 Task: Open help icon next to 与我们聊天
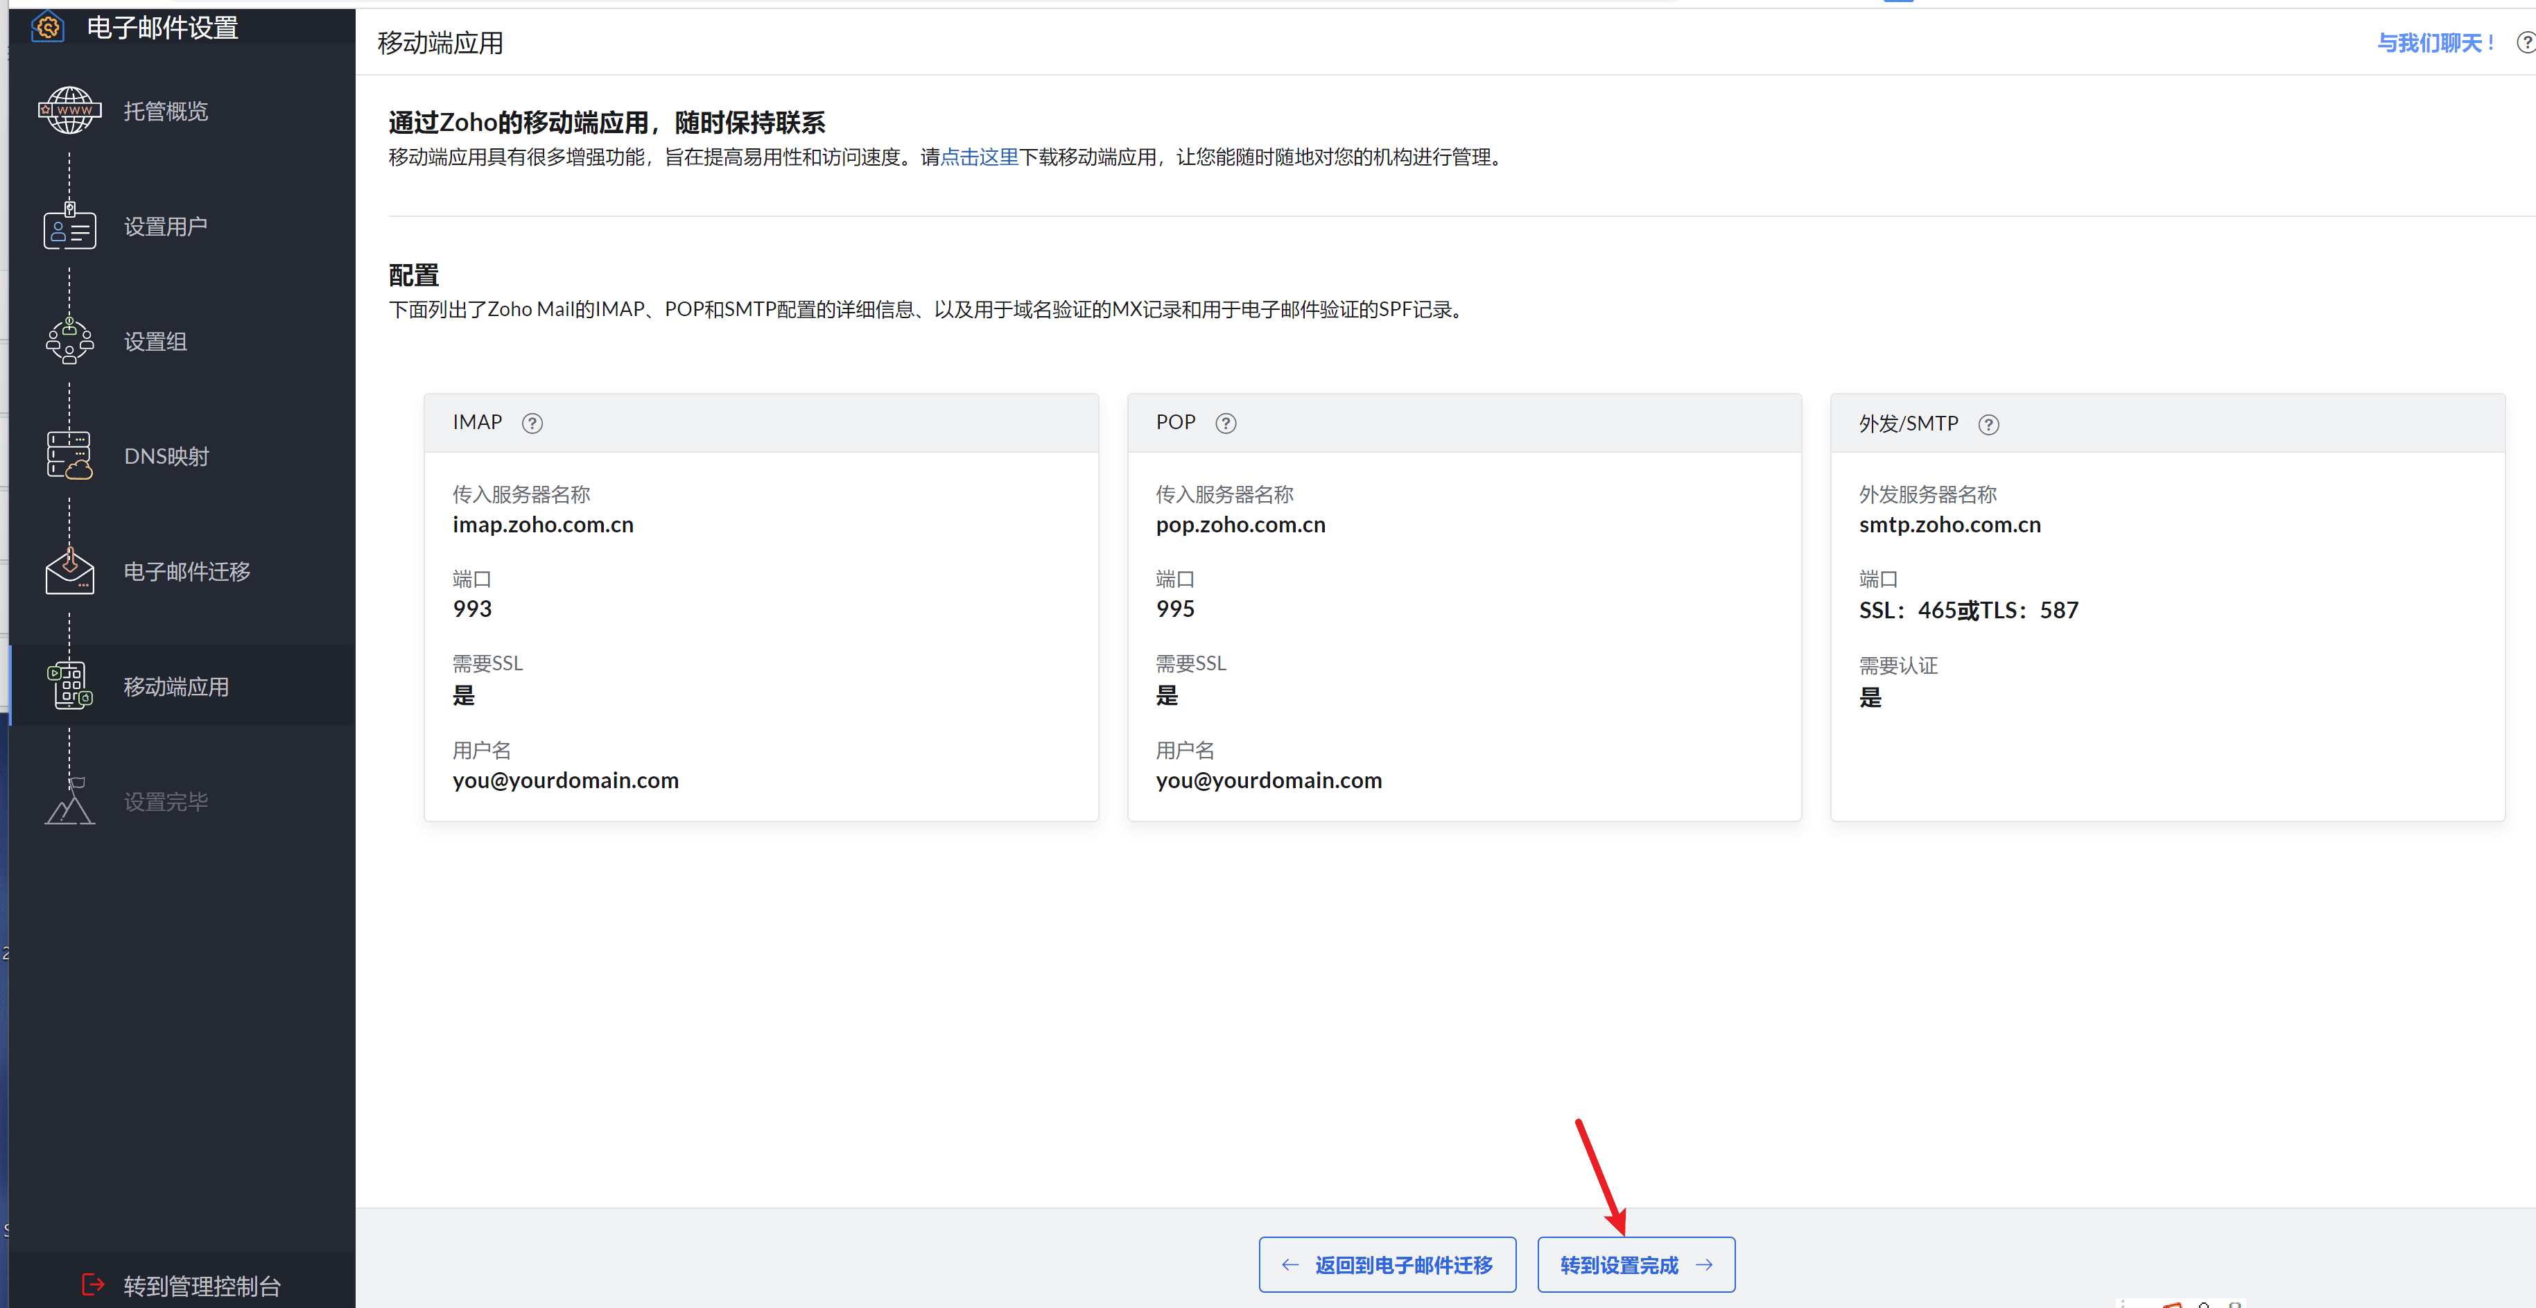2525,42
